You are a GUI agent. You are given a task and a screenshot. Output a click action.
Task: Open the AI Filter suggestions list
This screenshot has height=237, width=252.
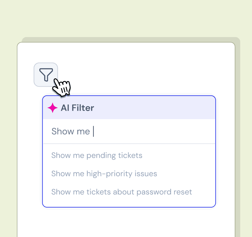(x=129, y=173)
